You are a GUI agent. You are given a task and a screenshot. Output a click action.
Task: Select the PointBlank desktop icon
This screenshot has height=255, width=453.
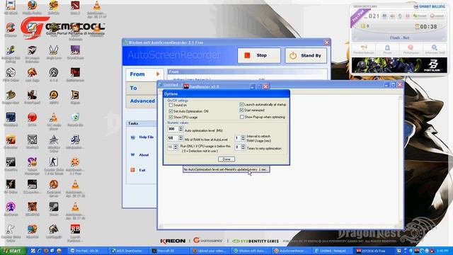click(x=11, y=118)
